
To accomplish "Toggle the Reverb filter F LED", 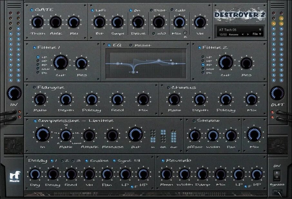I will pyautogui.click(x=246, y=186).
